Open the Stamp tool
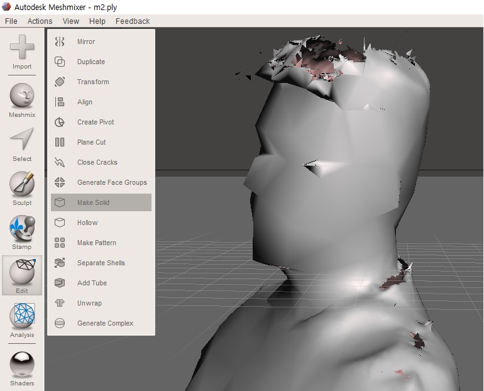484x391 pixels. point(22,228)
